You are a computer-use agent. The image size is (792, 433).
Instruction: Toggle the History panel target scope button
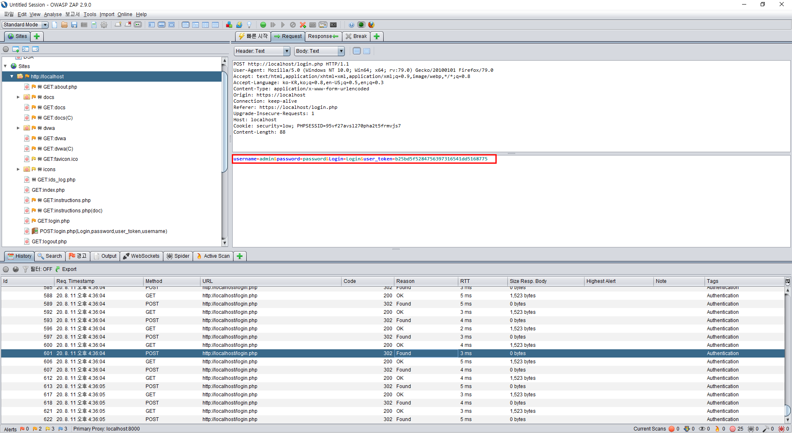point(6,269)
